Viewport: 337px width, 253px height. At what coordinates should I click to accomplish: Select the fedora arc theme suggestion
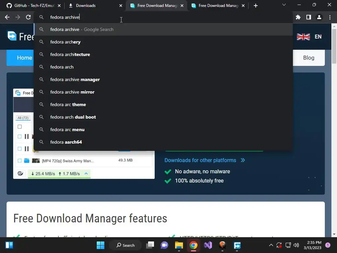(163, 104)
